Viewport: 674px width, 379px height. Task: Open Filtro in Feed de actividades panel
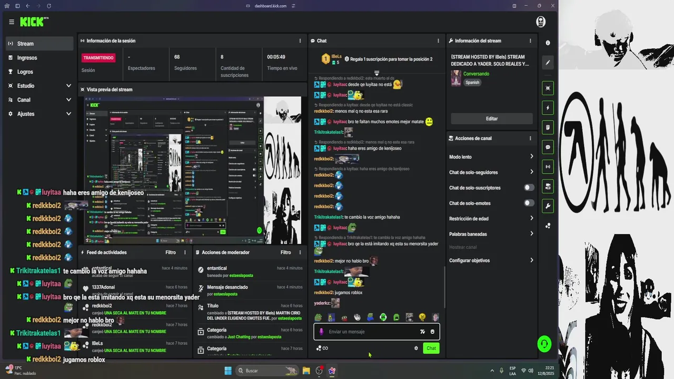[x=171, y=253]
